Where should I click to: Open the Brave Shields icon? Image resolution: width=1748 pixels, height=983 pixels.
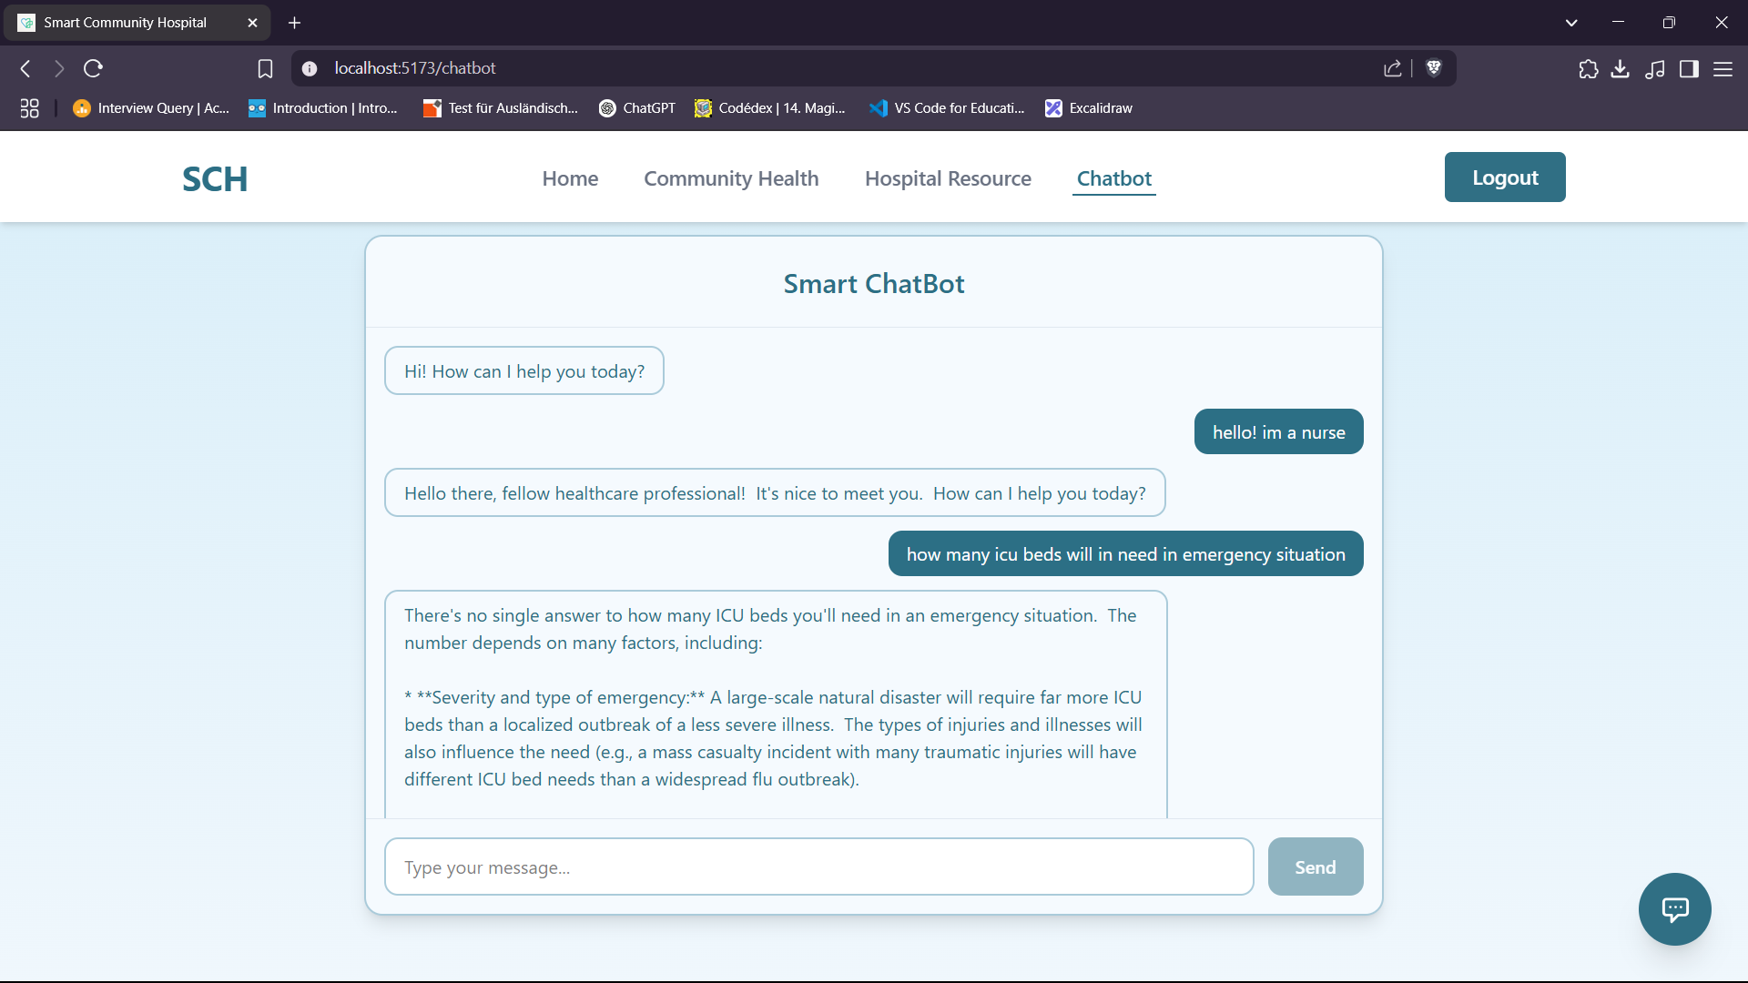tap(1434, 68)
